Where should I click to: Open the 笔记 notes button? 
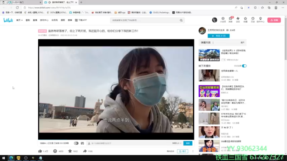[183, 151]
